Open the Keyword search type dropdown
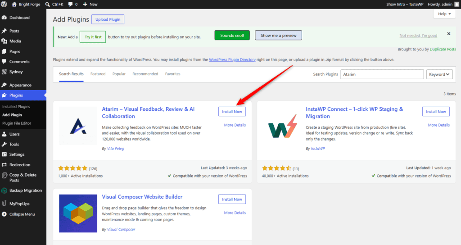 (x=439, y=74)
